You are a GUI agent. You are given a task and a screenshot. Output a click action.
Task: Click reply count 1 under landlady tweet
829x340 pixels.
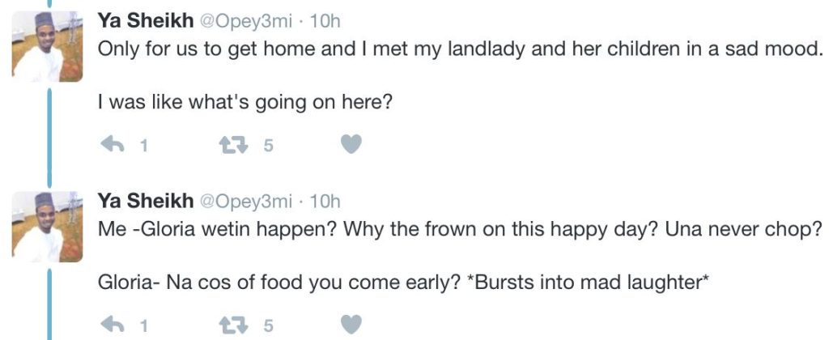[x=143, y=147]
